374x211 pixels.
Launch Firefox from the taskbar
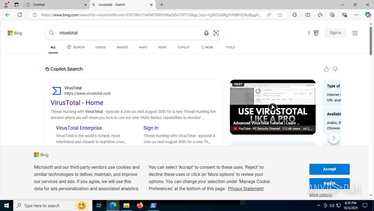140,206
